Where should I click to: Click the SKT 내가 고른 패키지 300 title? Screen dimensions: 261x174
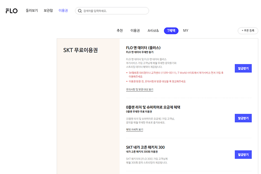145,147
